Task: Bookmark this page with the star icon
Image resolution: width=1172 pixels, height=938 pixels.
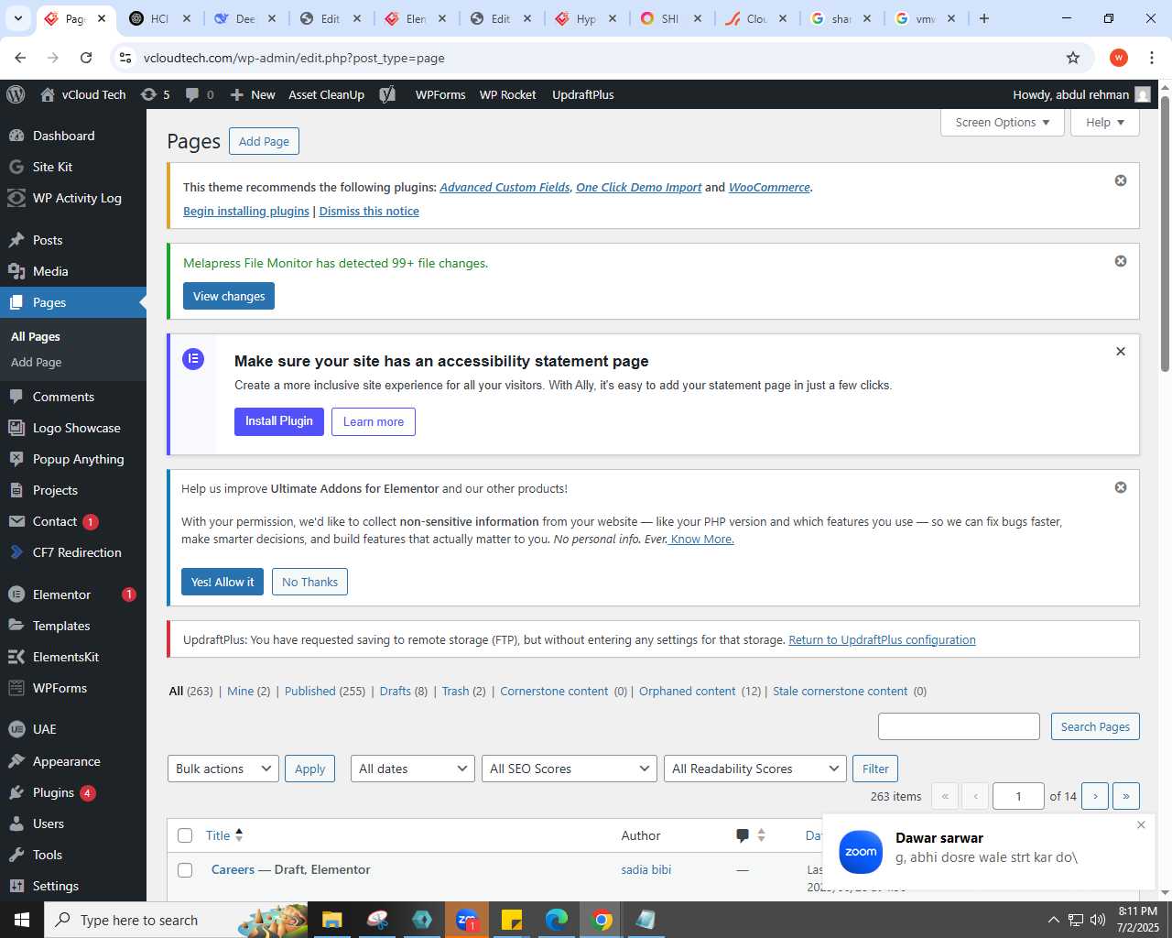Action: [1073, 58]
